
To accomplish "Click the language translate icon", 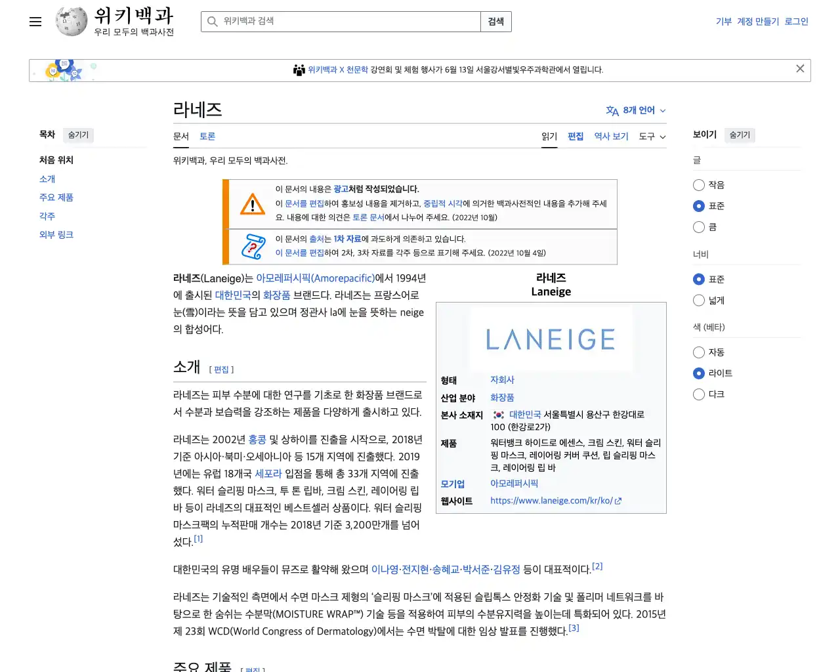I will coord(612,111).
